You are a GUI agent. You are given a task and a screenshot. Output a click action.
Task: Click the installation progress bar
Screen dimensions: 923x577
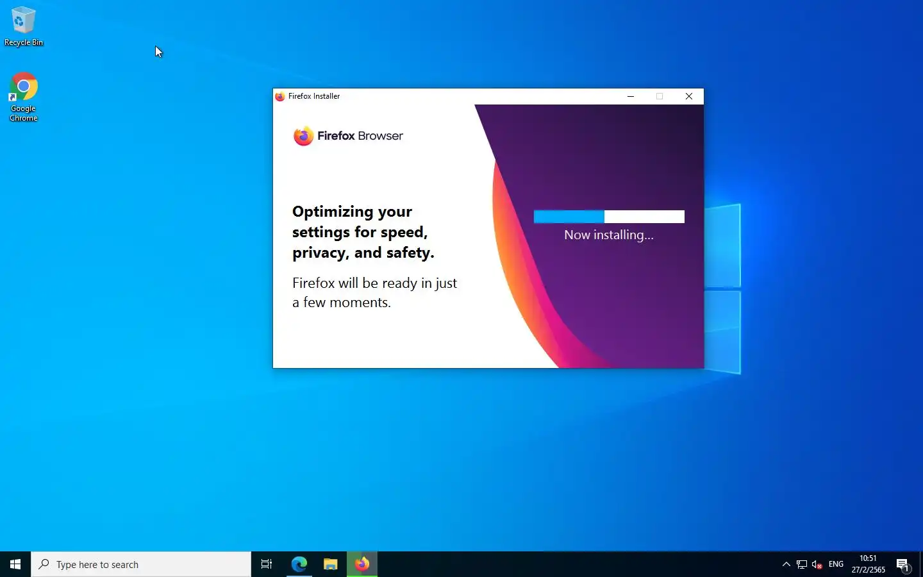click(609, 217)
